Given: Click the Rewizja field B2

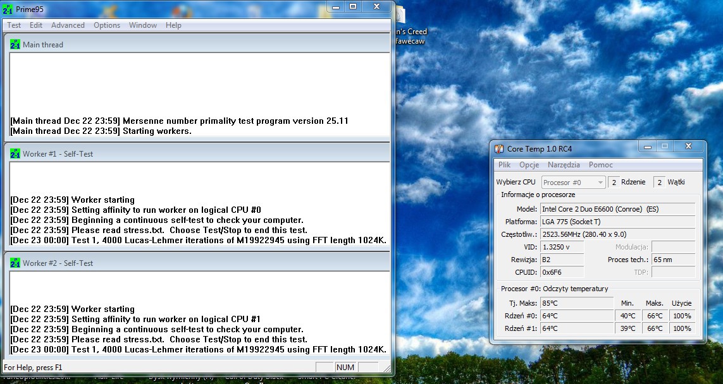Looking at the screenshot, I should tap(562, 259).
